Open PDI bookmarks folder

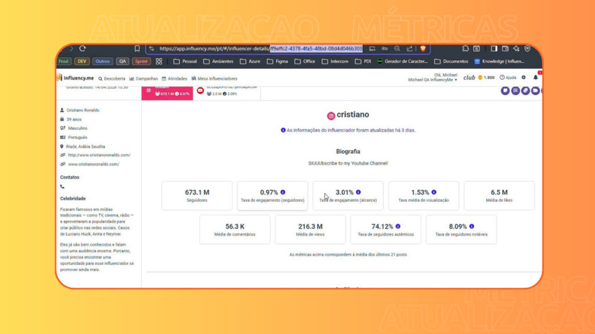tap(363, 61)
